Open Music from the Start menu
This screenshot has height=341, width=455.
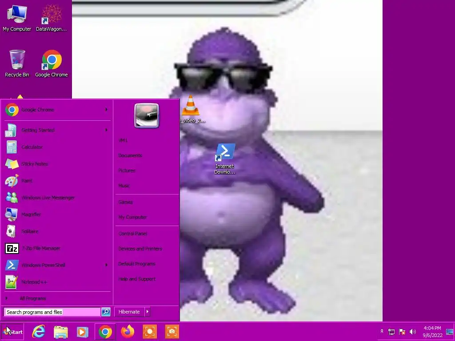[124, 186]
